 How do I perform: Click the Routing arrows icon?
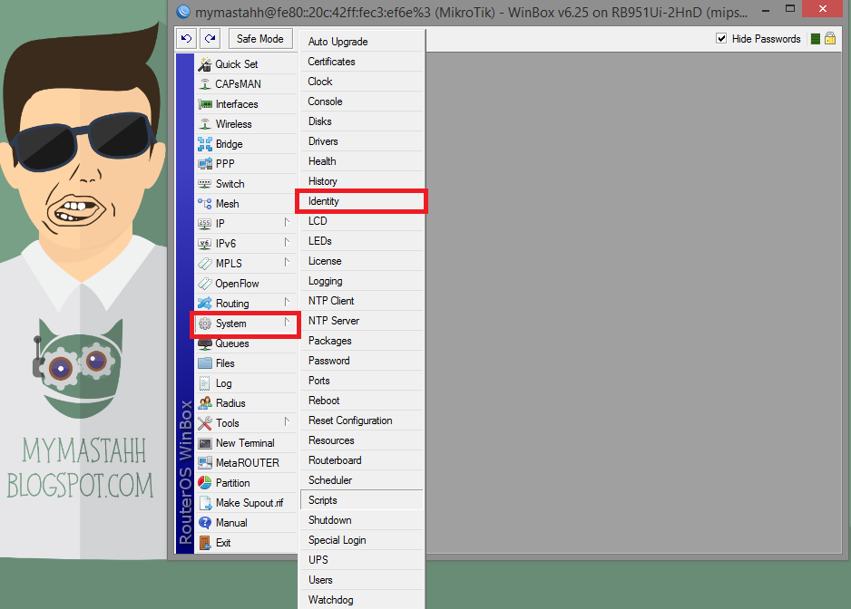[x=205, y=304]
